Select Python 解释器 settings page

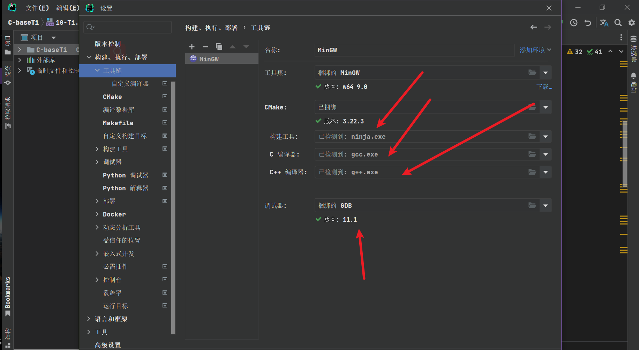point(126,188)
